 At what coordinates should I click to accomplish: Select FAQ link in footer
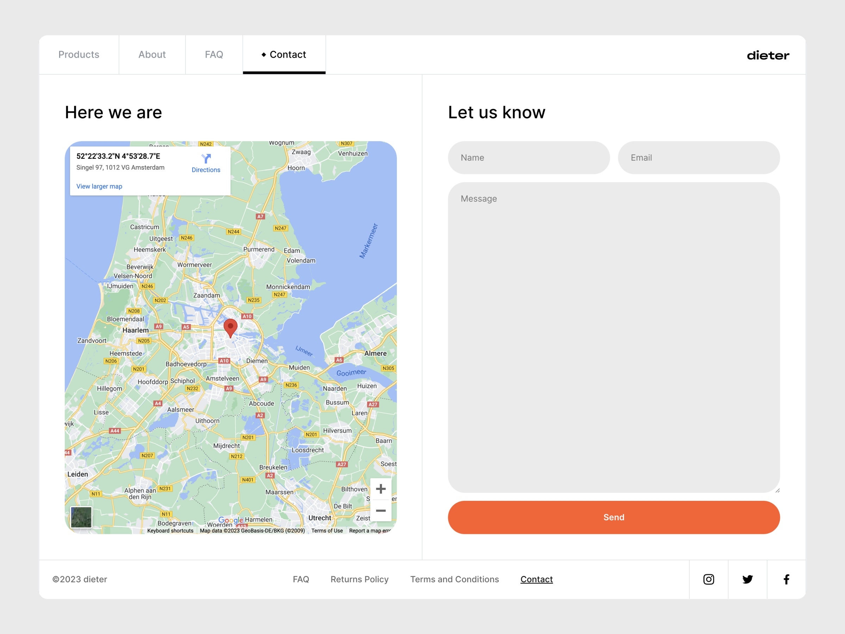301,579
